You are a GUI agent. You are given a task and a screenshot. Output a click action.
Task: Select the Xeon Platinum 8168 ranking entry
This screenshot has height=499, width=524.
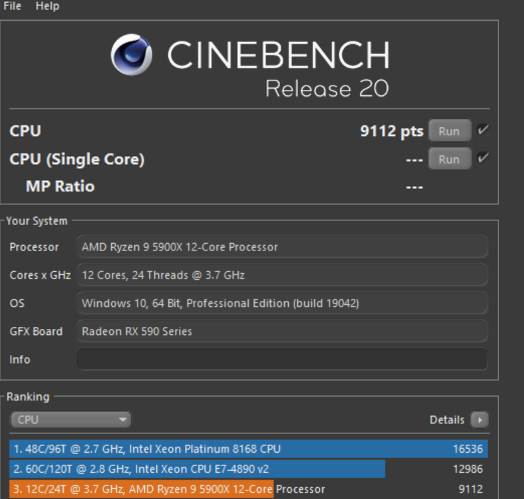[x=249, y=449]
